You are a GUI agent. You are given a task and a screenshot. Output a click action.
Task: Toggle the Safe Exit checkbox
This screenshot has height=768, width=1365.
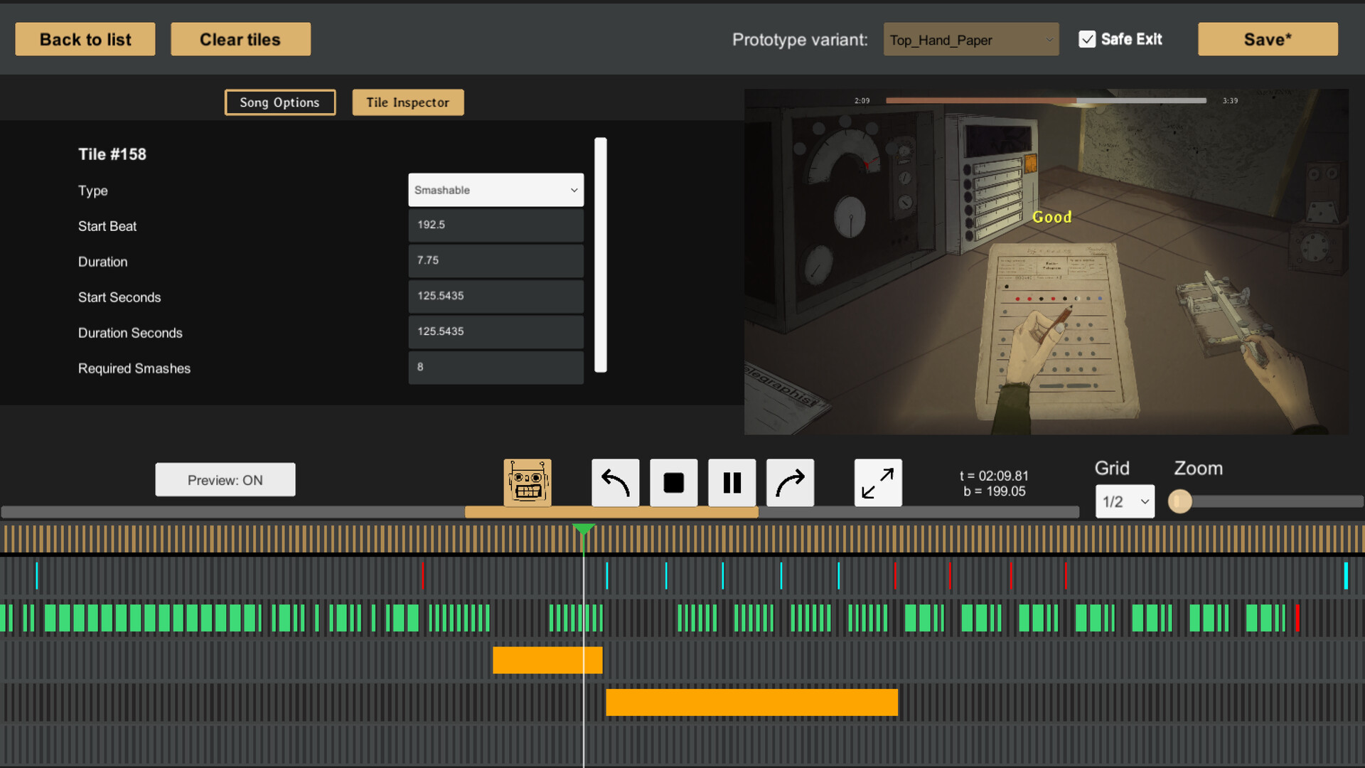(x=1087, y=39)
